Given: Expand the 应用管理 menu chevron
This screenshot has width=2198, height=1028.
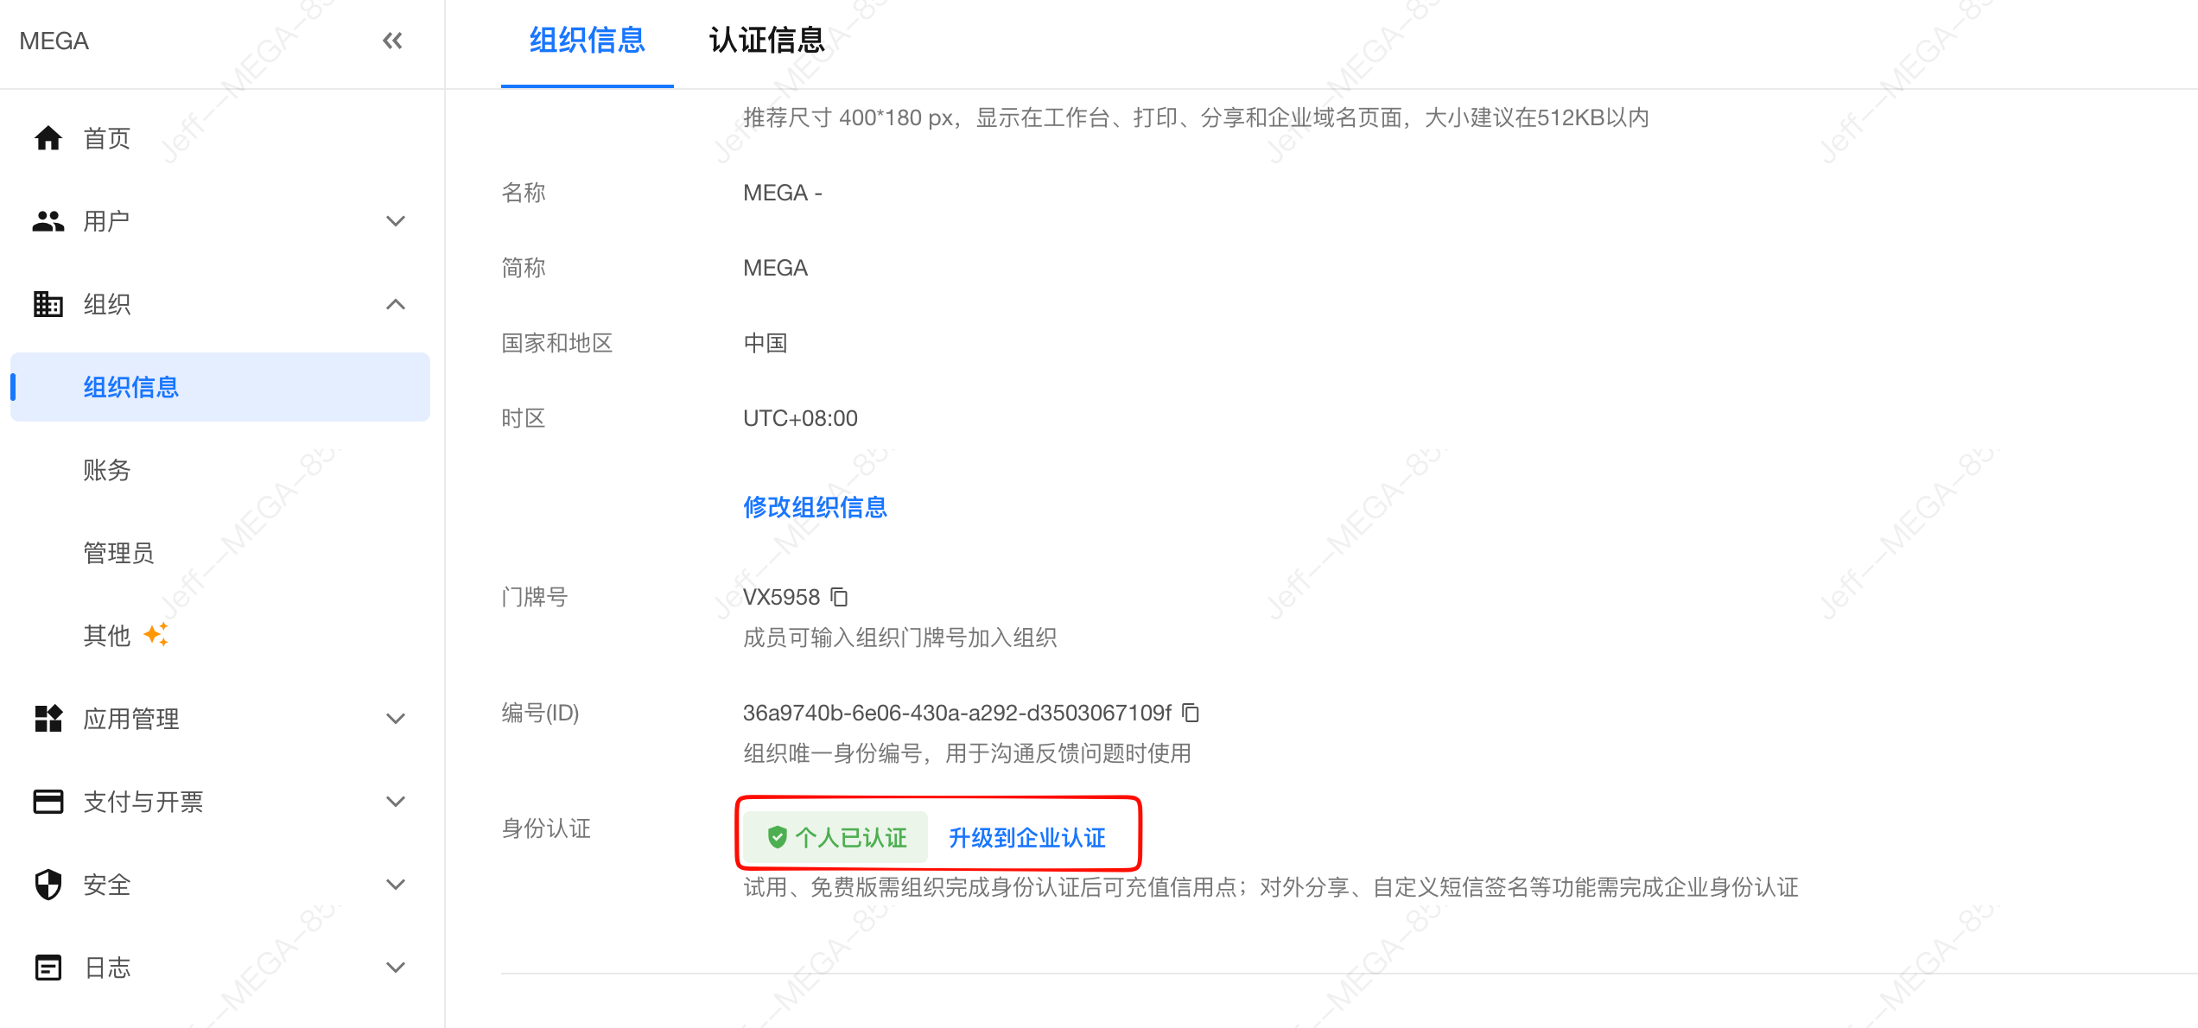Looking at the screenshot, I should tap(396, 719).
